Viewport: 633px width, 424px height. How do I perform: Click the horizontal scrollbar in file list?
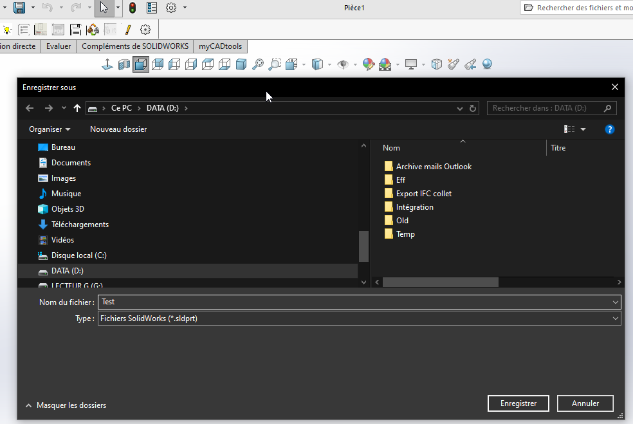point(440,282)
